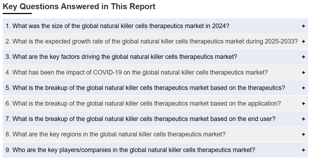This screenshot has width=310, height=158.
Task: Open key factors answer via plus icon
Action: [304, 57]
